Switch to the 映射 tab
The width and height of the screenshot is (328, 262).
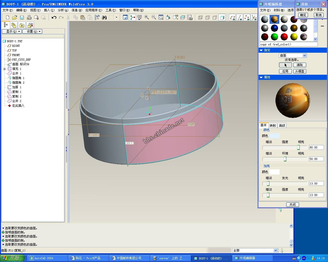(x=273, y=125)
